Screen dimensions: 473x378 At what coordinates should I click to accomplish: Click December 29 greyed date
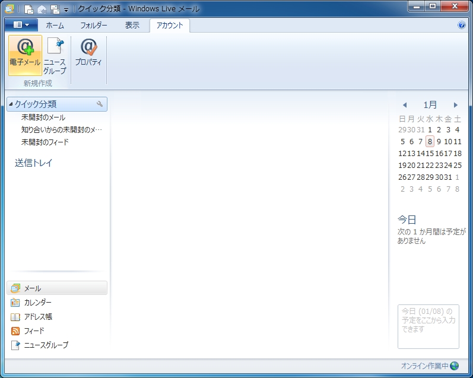click(x=402, y=130)
